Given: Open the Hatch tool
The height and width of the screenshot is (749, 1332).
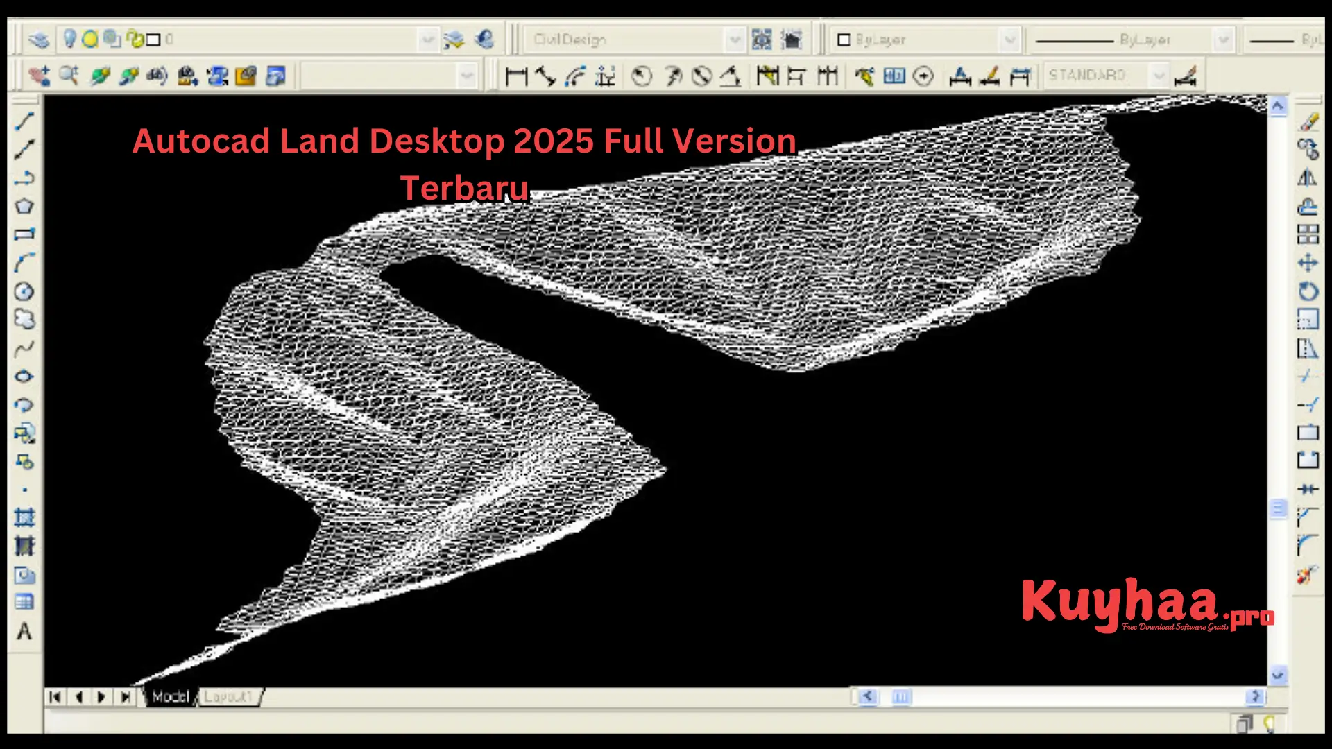Looking at the screenshot, I should click(x=26, y=517).
